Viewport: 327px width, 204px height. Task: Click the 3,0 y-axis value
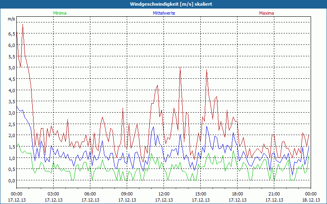pos(11,113)
